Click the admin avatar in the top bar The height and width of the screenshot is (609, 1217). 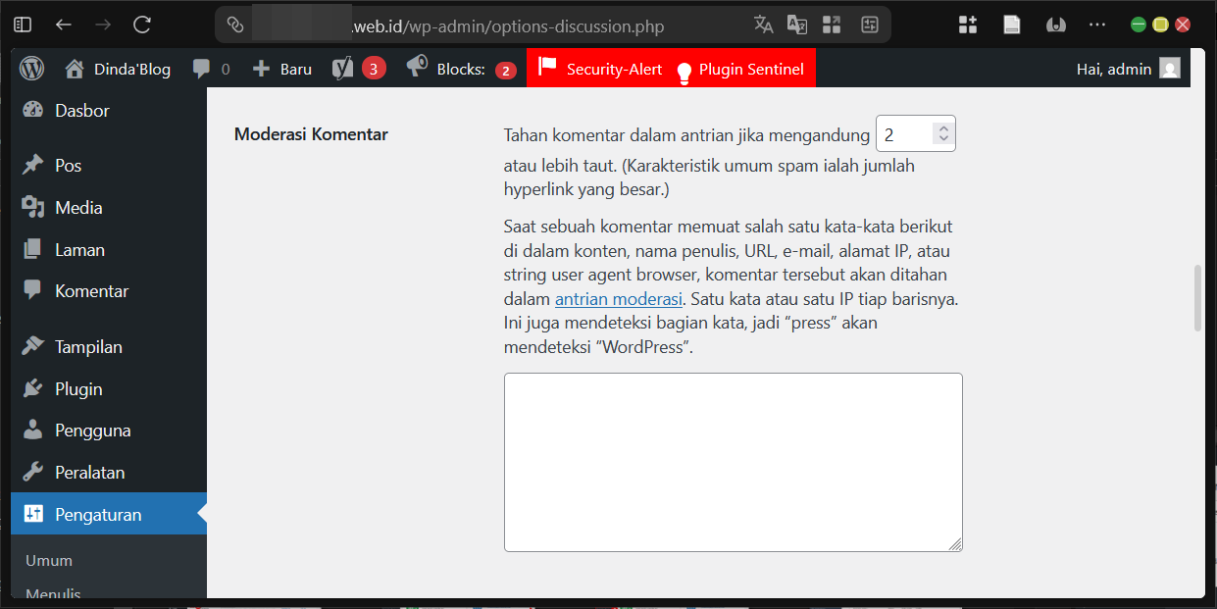pyautogui.click(x=1169, y=69)
